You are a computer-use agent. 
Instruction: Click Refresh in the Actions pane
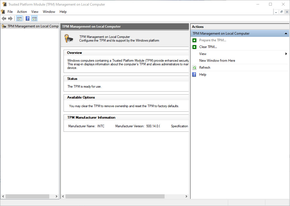click(x=205, y=68)
